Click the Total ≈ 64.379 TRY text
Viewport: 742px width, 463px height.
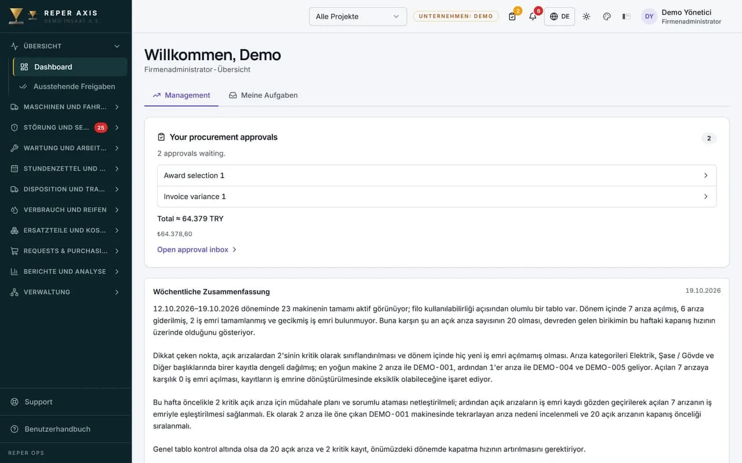pos(190,219)
